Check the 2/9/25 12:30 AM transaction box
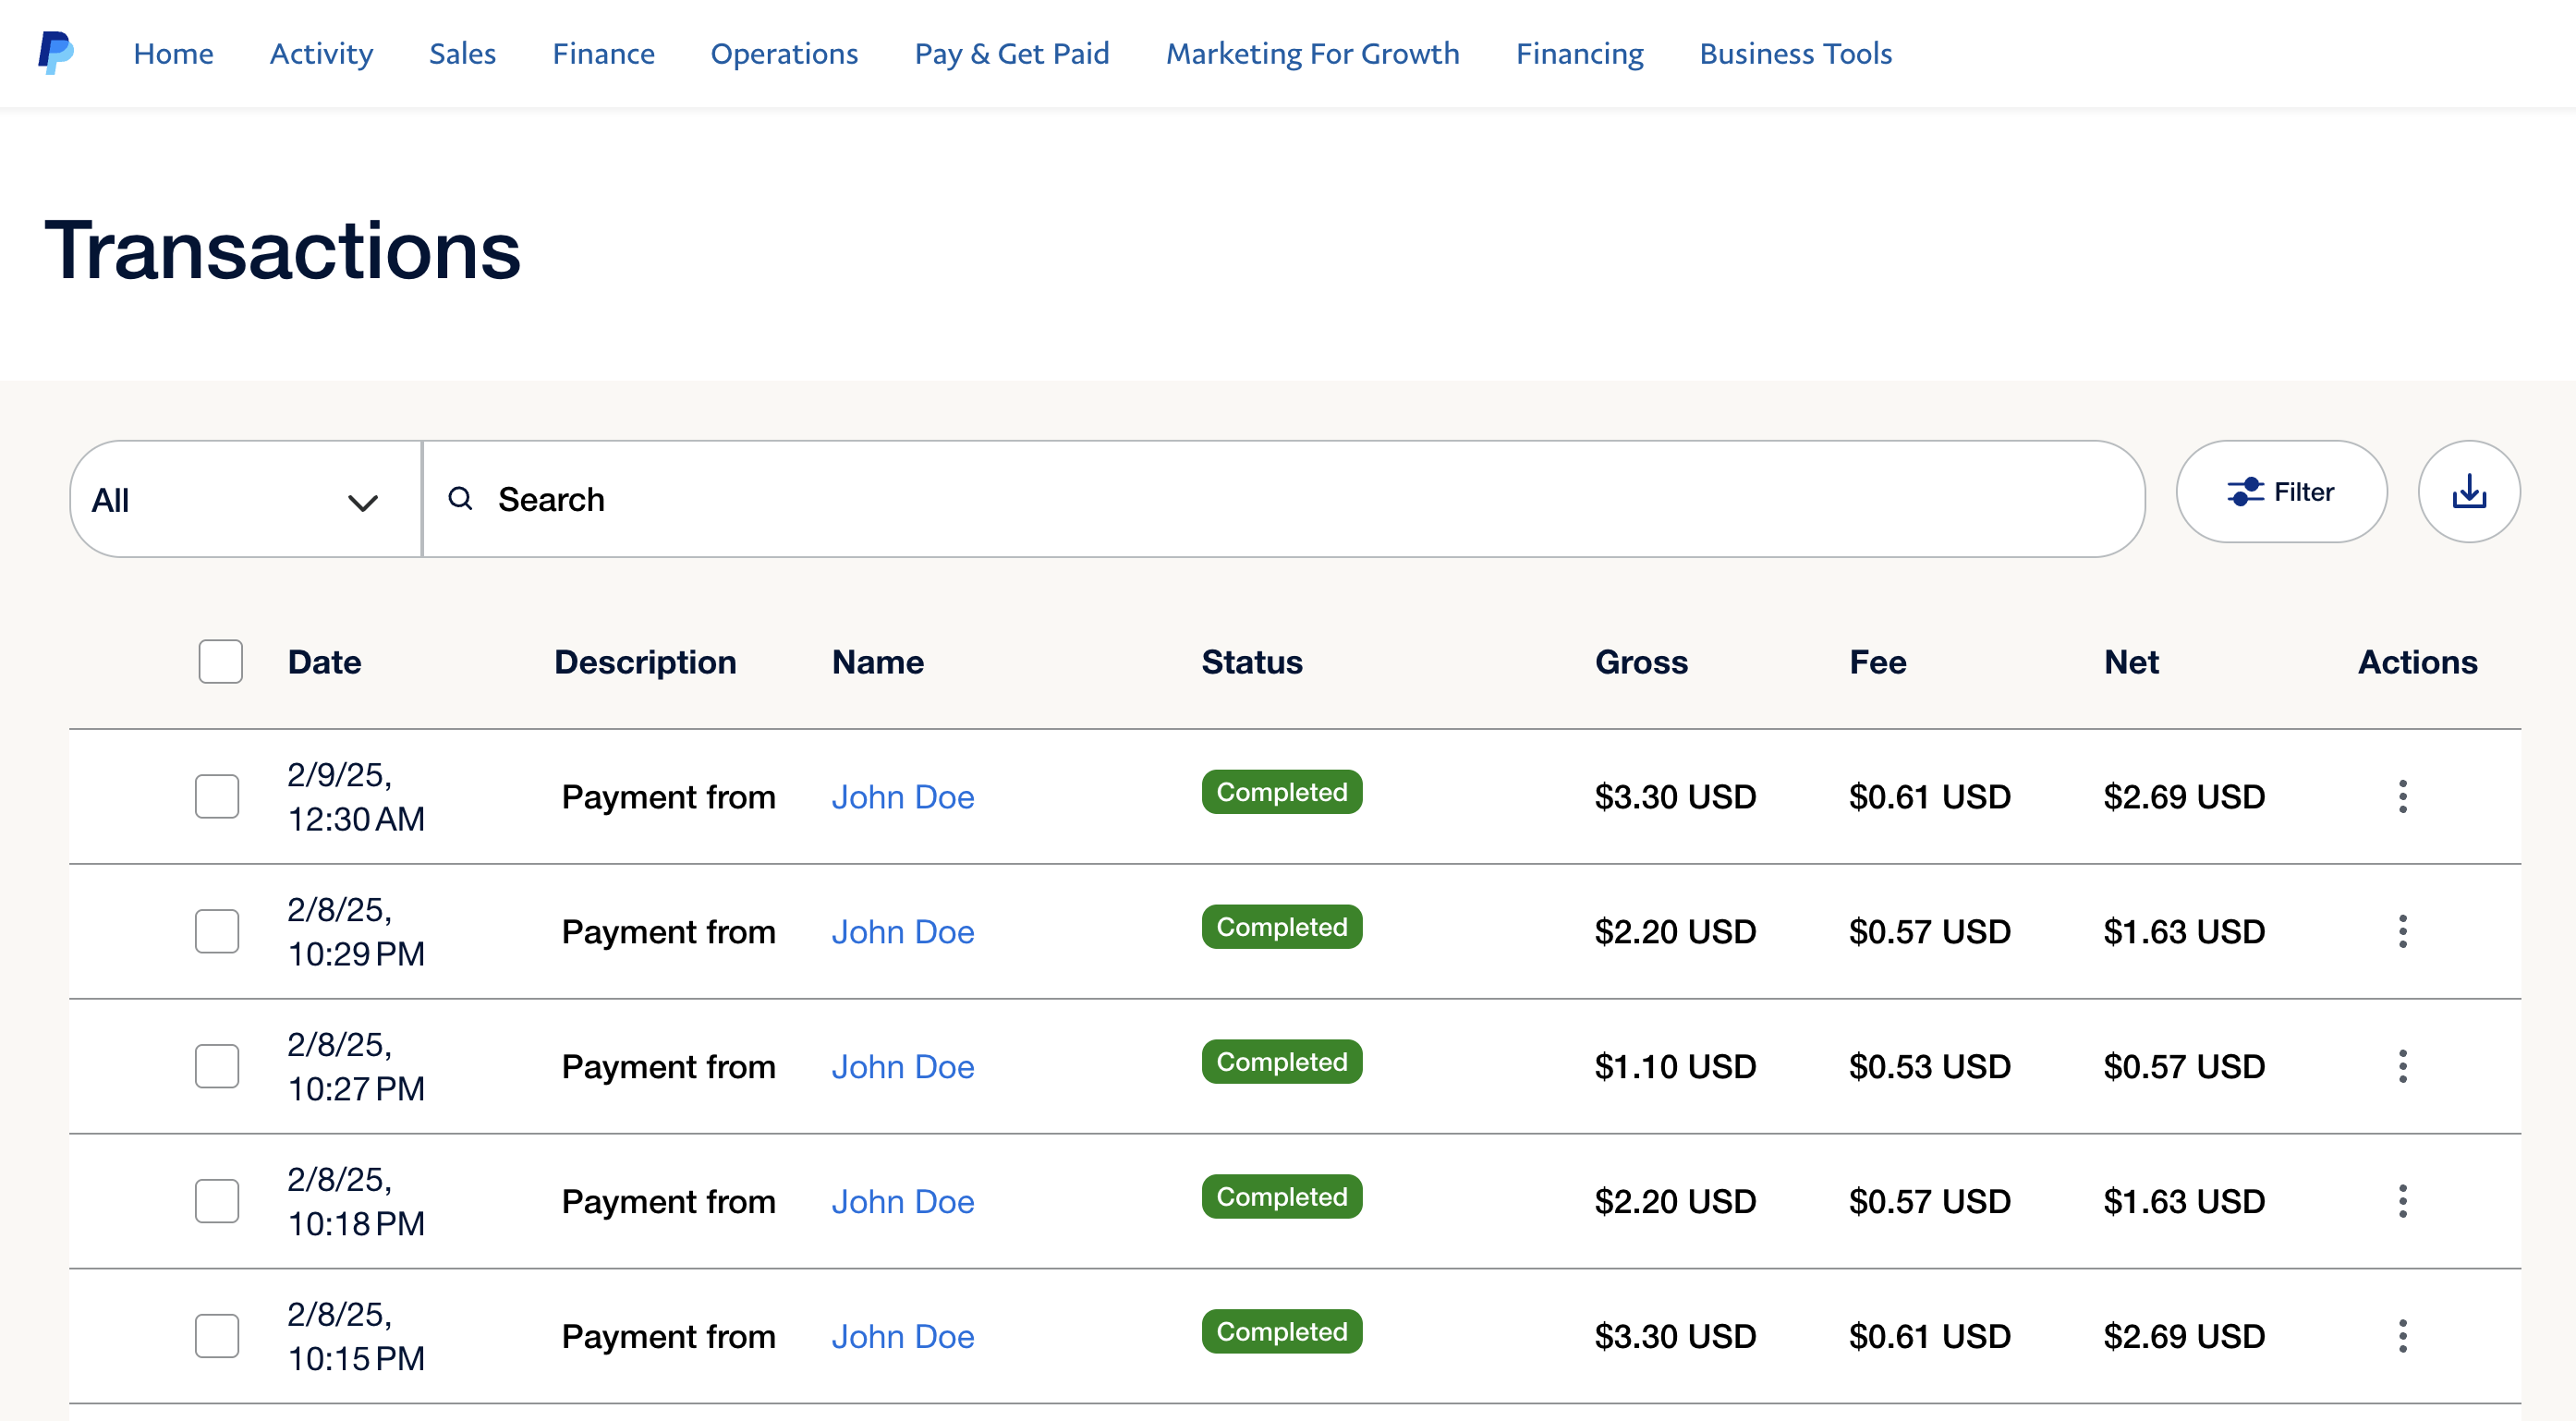This screenshot has width=2576, height=1421. point(217,797)
